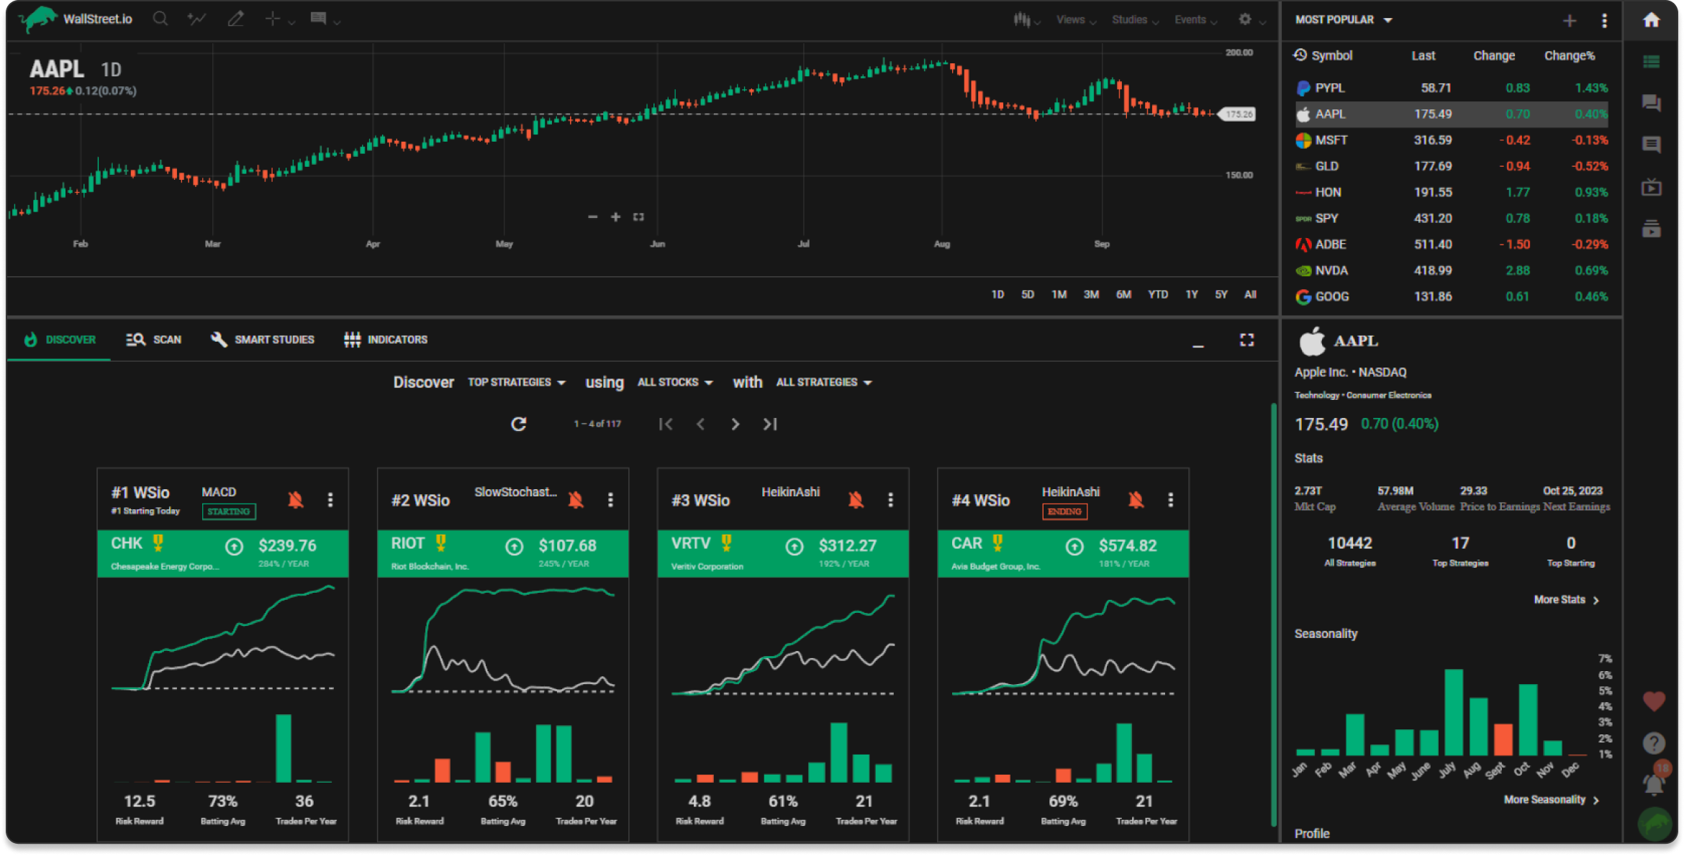Open the Studies menu

(x=1135, y=20)
